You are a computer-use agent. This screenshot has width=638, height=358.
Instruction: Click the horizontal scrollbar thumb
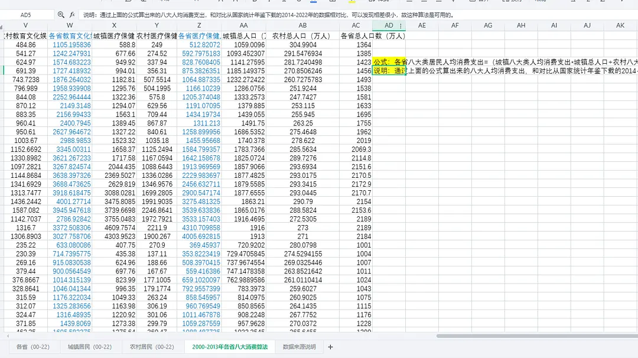click(x=537, y=336)
